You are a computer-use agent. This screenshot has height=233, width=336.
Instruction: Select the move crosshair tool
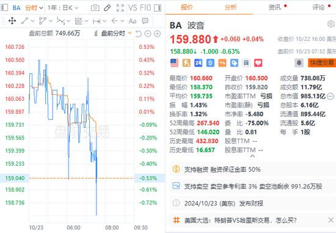click(12, 21)
